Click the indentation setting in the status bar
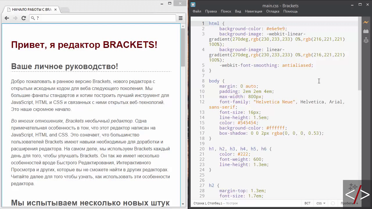The image size is (372, 209). pyautogui.click(x=349, y=203)
